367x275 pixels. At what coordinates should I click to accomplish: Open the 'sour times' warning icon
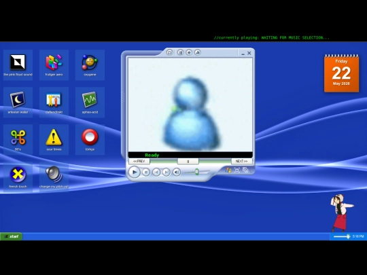54,139
